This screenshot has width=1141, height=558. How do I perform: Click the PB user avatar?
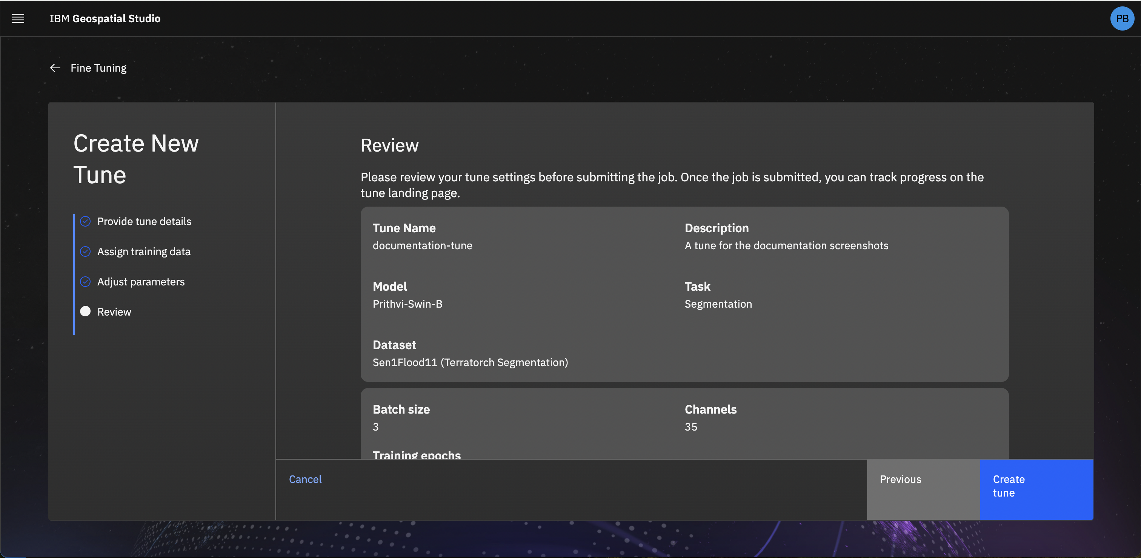[1121, 18]
